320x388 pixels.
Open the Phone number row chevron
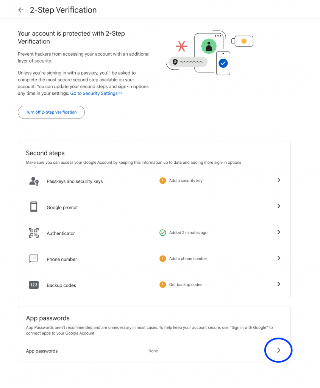279,258
